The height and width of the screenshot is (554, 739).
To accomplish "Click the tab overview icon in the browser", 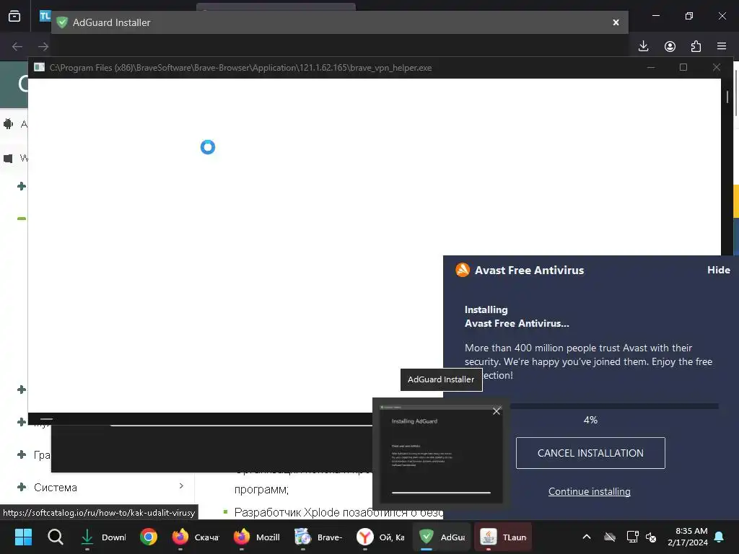I will [x=14, y=16].
